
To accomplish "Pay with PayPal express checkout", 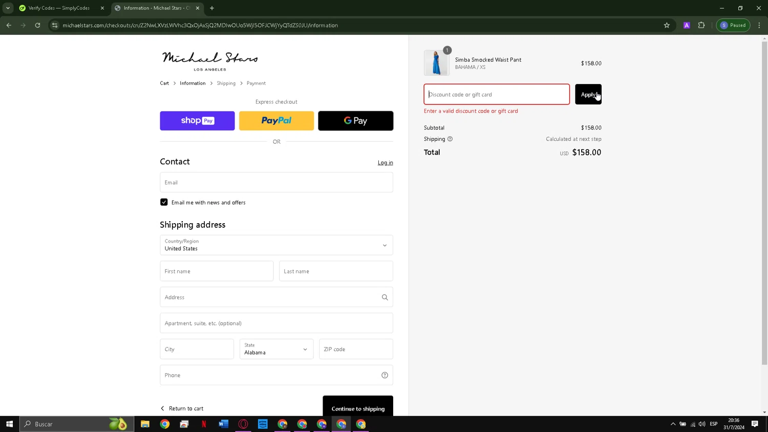I will click(276, 121).
